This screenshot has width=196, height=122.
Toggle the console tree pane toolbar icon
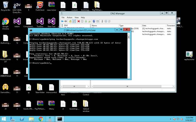74,21
